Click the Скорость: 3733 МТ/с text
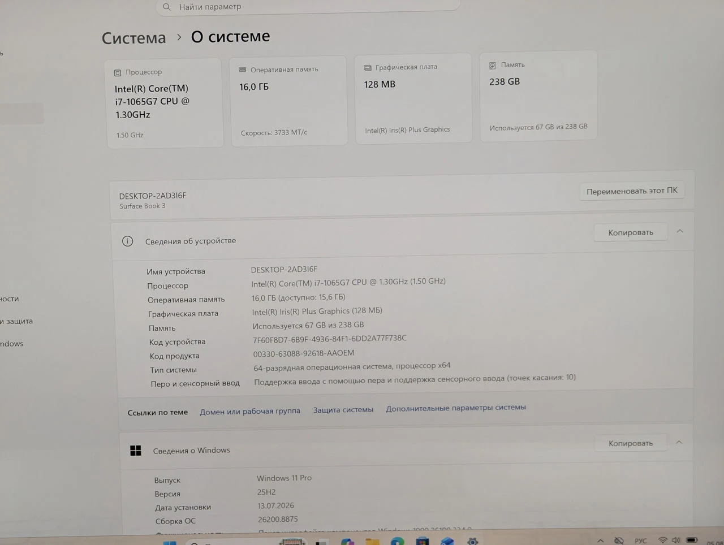 click(x=274, y=133)
